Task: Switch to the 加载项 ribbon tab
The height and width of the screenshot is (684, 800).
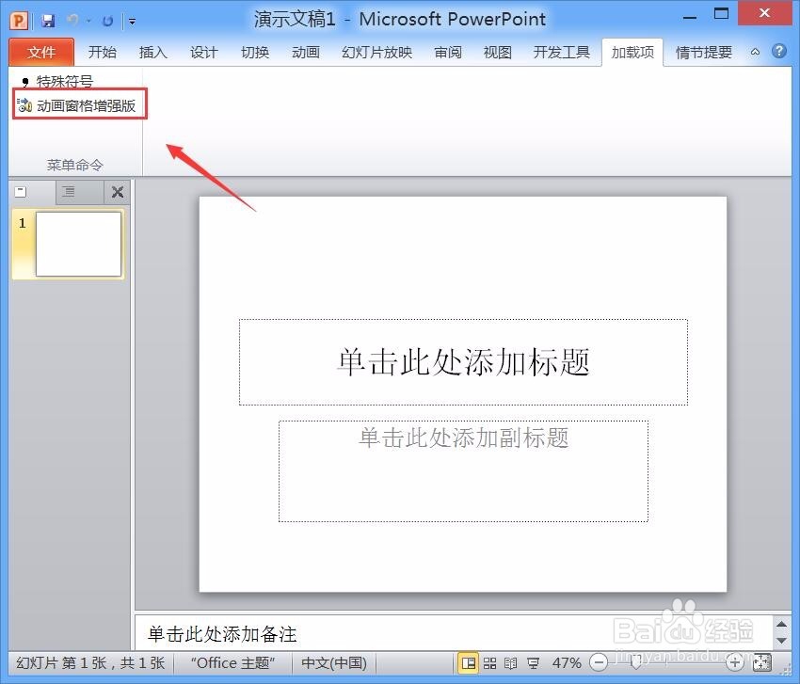Action: [632, 52]
